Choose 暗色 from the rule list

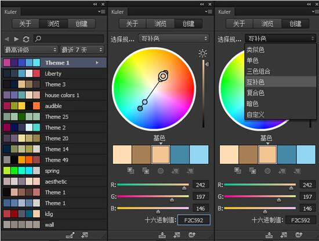click(x=281, y=103)
